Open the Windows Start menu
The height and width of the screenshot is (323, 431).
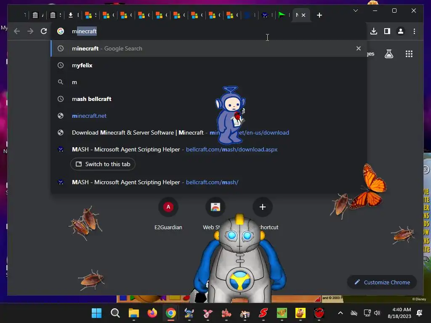pos(96,313)
